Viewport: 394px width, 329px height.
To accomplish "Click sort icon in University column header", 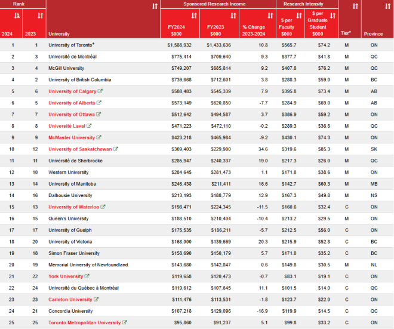I will coord(155,6).
